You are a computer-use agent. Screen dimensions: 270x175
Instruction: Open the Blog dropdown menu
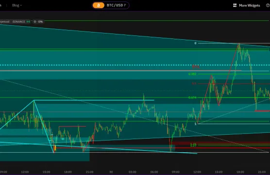pos(17,5)
